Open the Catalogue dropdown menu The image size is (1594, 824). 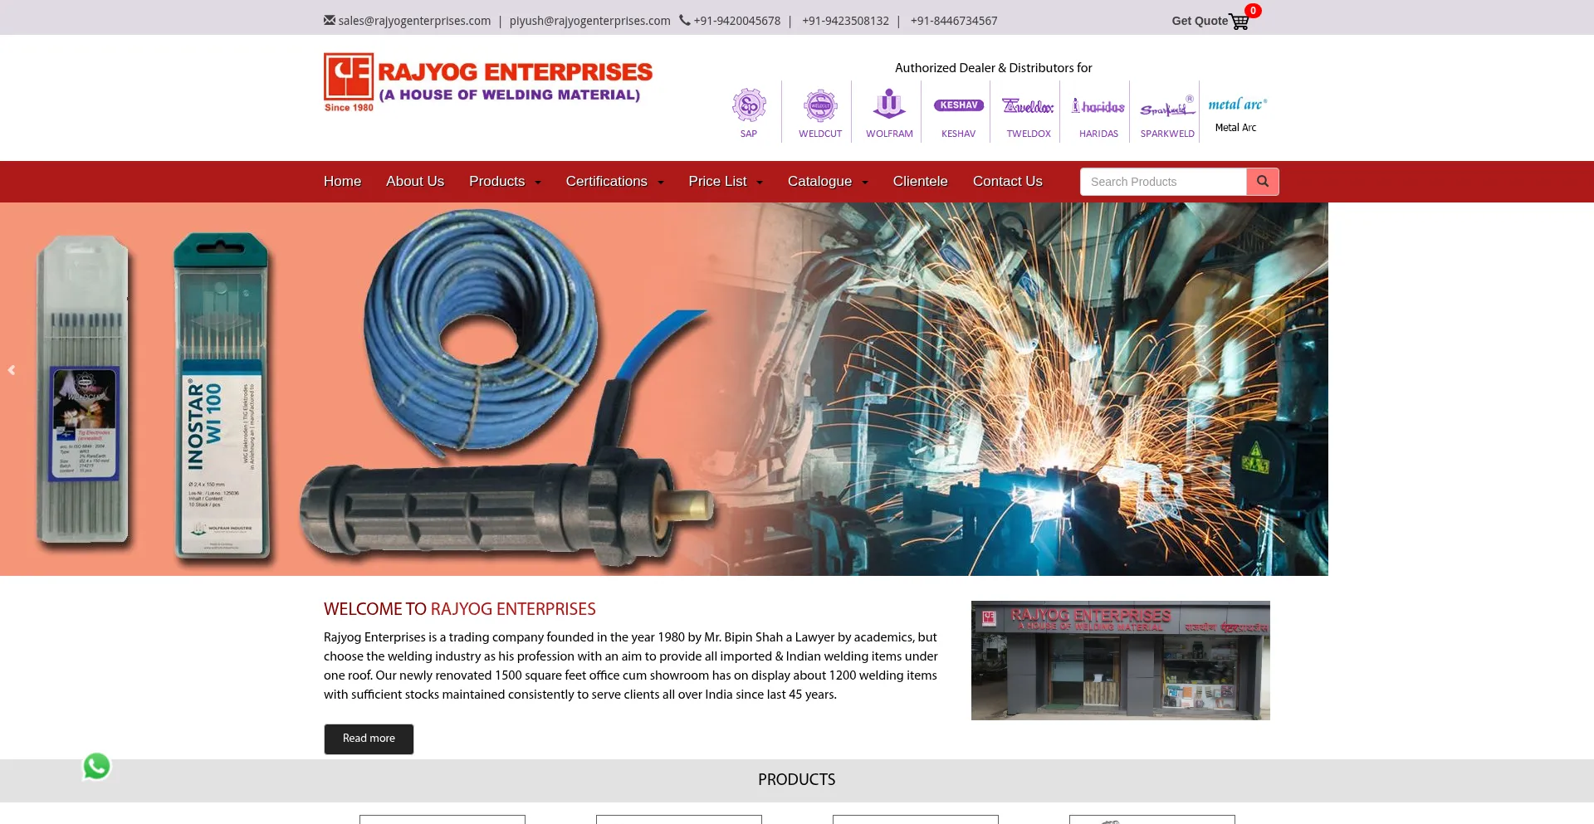[x=828, y=182]
